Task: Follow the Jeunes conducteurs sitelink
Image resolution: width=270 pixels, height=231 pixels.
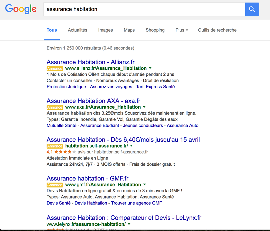Action: click(x=143, y=126)
